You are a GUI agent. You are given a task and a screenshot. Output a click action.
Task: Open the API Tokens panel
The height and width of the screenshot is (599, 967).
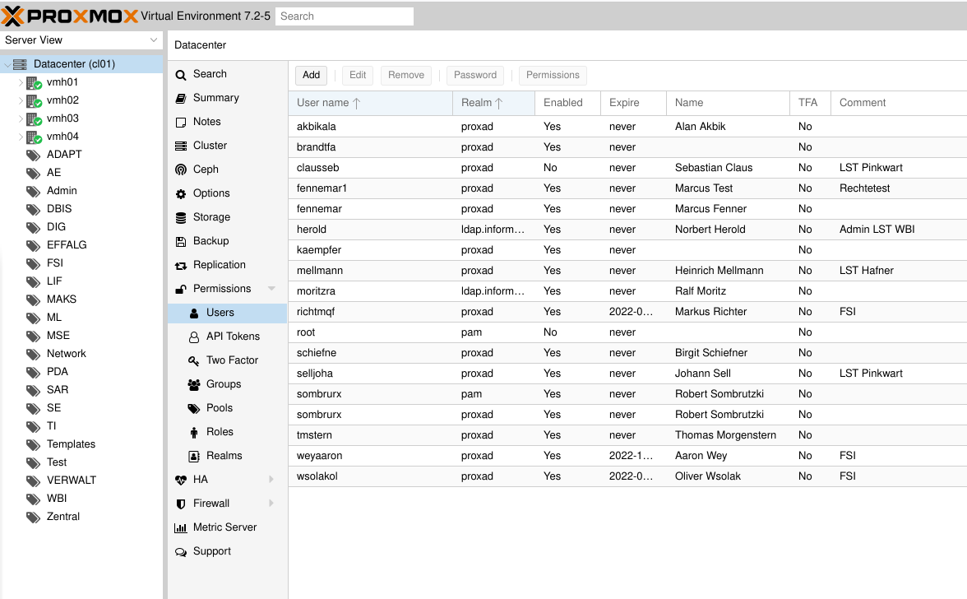coord(233,336)
